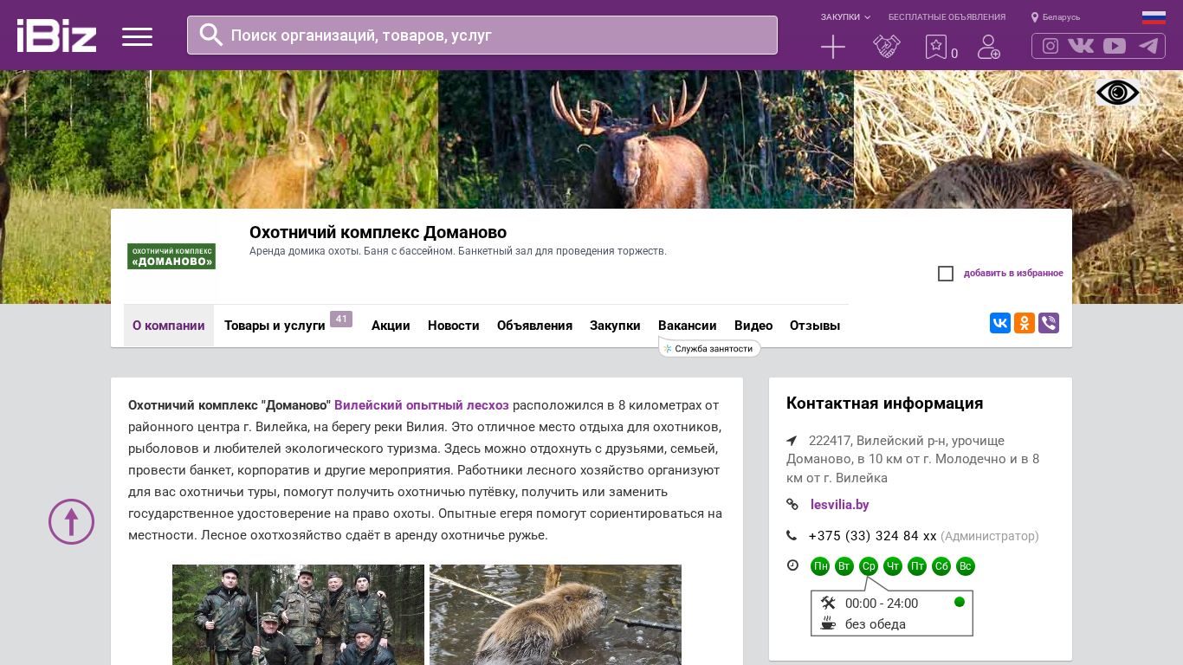Select the Ср weekday circle
The width and height of the screenshot is (1183, 665).
869,566
